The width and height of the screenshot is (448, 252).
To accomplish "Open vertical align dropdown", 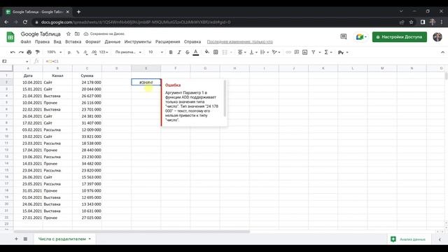I will tap(253, 52).
